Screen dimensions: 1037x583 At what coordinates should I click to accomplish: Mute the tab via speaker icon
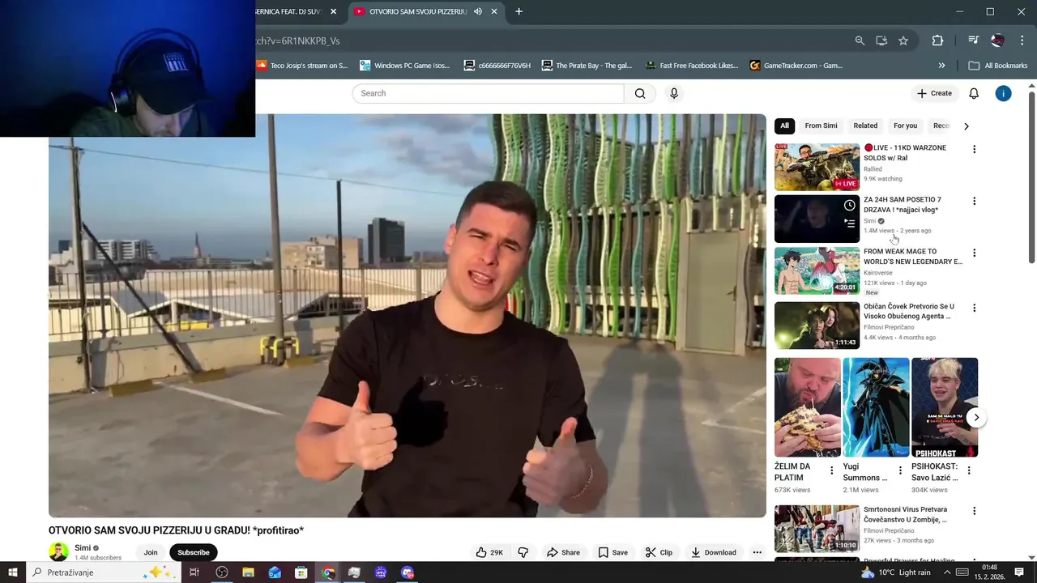pos(478,11)
